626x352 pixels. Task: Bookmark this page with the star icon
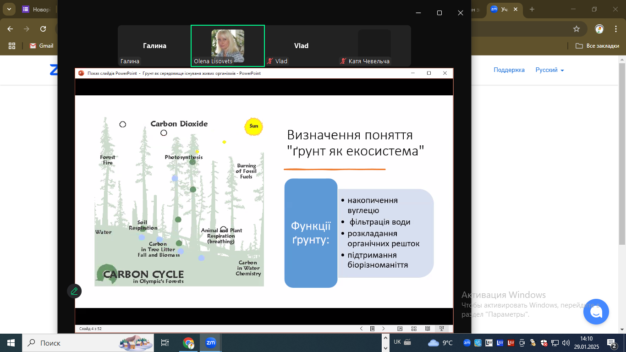point(577,29)
